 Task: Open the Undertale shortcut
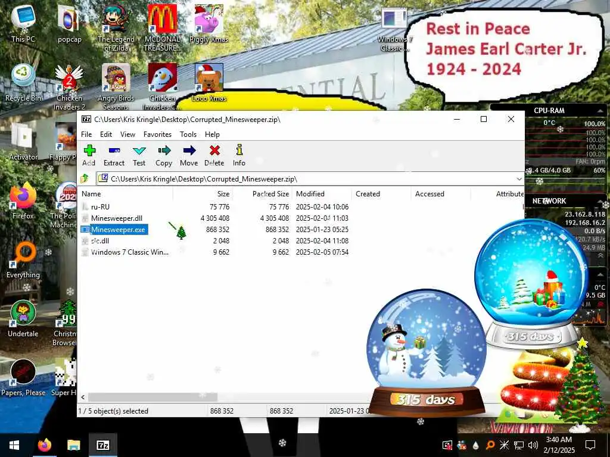[x=23, y=320]
